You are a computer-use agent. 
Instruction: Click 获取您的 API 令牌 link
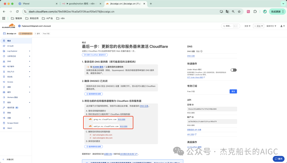[x=194, y=130]
